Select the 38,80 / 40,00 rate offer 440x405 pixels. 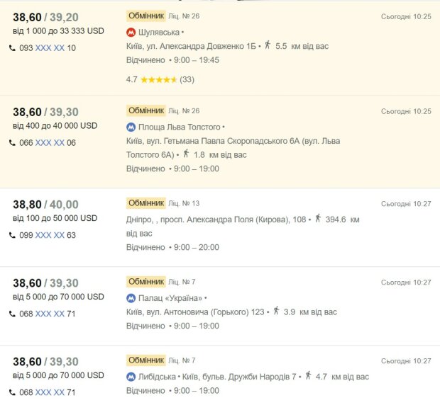point(45,205)
